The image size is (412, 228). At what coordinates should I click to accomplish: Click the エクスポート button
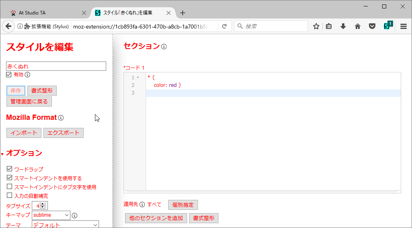64,133
